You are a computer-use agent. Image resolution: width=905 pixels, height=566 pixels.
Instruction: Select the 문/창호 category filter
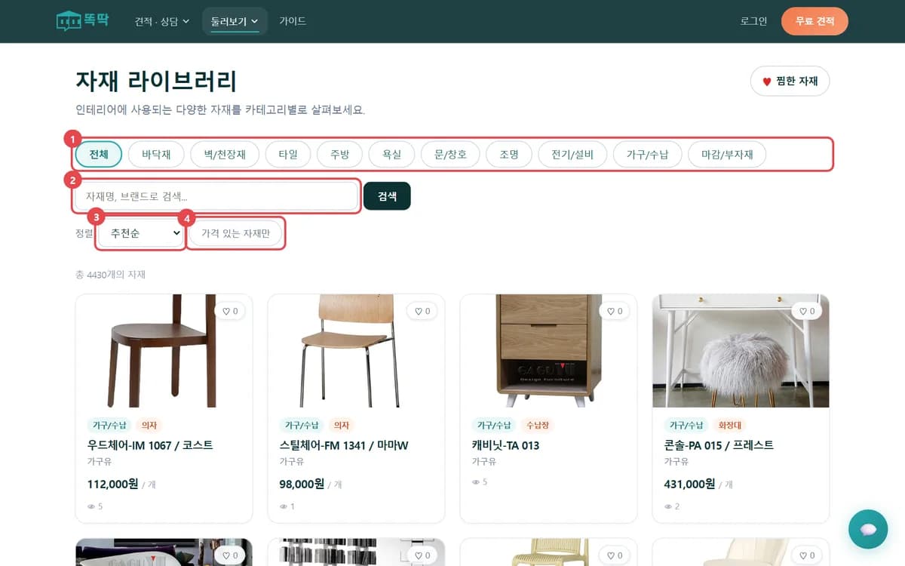[x=450, y=155]
